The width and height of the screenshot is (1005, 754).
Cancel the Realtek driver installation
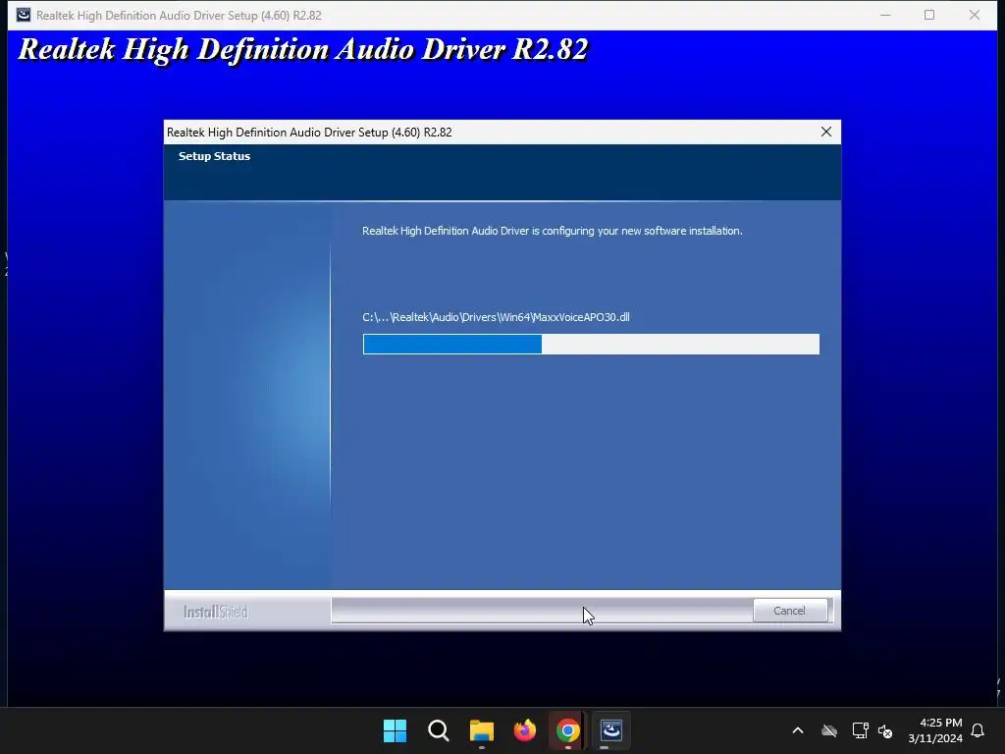click(789, 611)
